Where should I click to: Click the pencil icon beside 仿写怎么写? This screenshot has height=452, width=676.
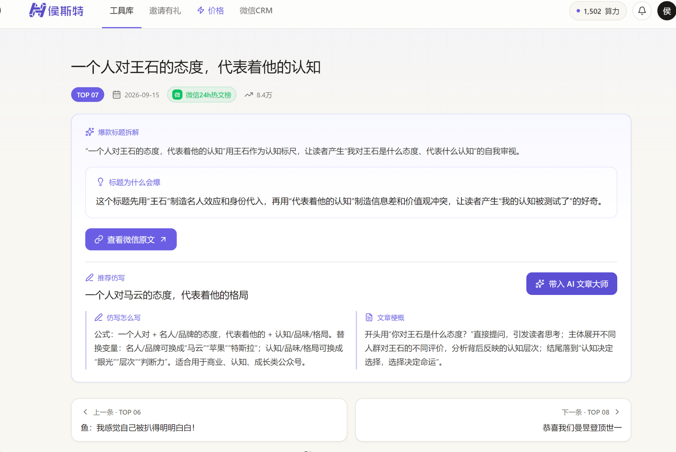tap(98, 317)
